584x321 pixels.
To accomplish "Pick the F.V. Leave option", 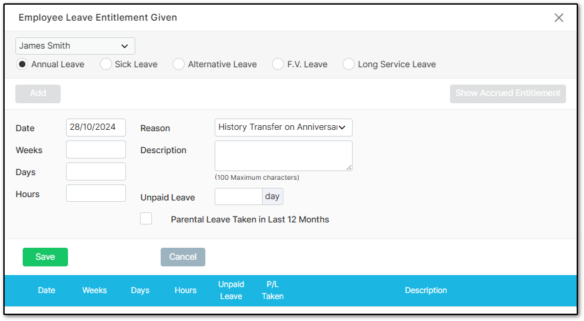I will pyautogui.click(x=278, y=64).
